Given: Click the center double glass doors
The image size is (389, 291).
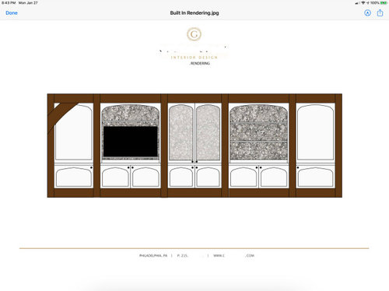Looking at the screenshot, I should pyautogui.click(x=194, y=132).
